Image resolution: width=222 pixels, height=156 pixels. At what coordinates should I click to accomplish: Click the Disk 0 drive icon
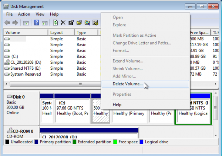pos(10,96)
